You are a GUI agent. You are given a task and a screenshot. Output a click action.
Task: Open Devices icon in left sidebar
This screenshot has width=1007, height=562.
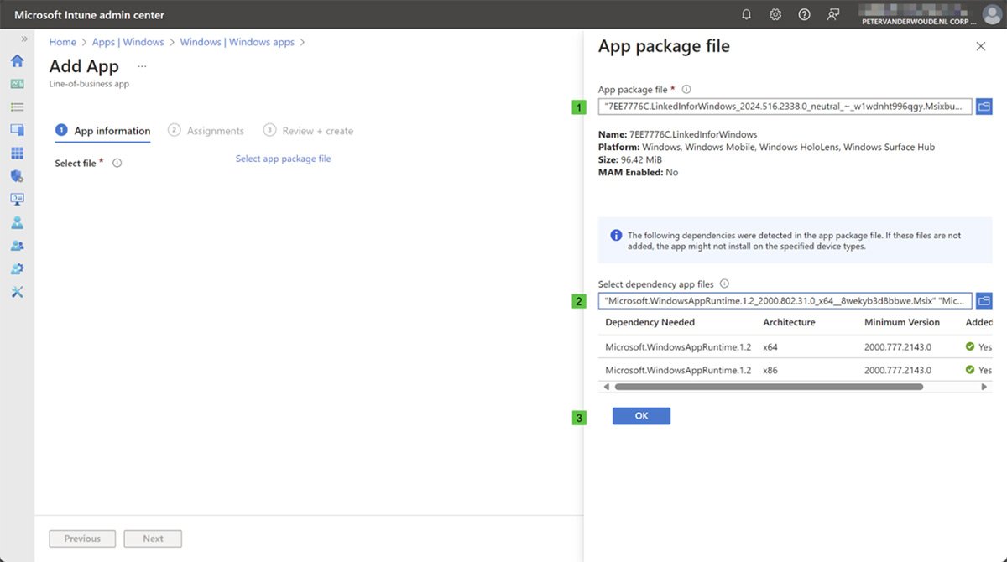(17, 130)
